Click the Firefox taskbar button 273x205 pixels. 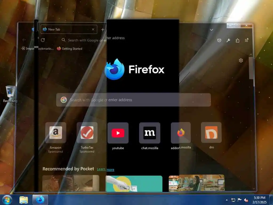(x=40, y=200)
